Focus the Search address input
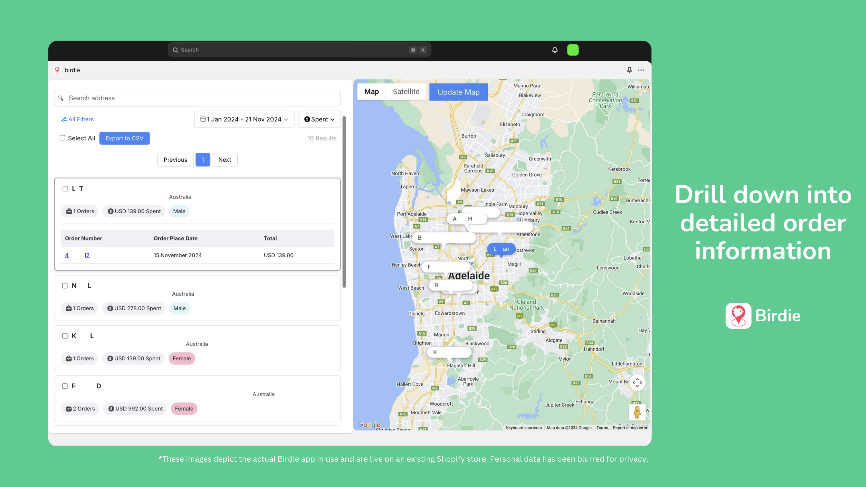The image size is (866, 487). (x=197, y=98)
